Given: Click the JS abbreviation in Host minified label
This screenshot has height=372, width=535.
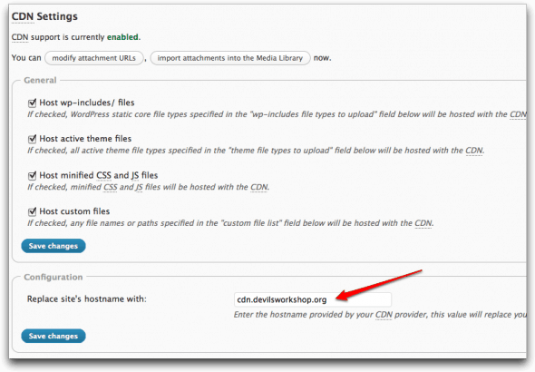Looking at the screenshot, I should [x=135, y=175].
